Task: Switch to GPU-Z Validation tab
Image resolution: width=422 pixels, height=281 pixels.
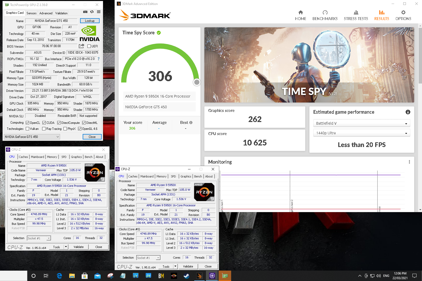Action: (61, 13)
